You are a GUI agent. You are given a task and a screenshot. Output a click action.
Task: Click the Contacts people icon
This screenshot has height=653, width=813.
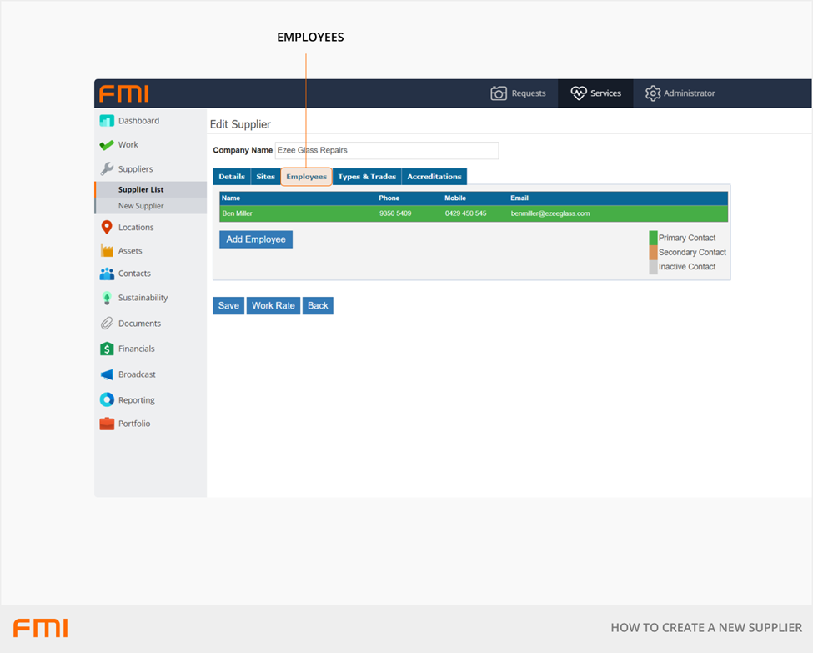tap(107, 274)
